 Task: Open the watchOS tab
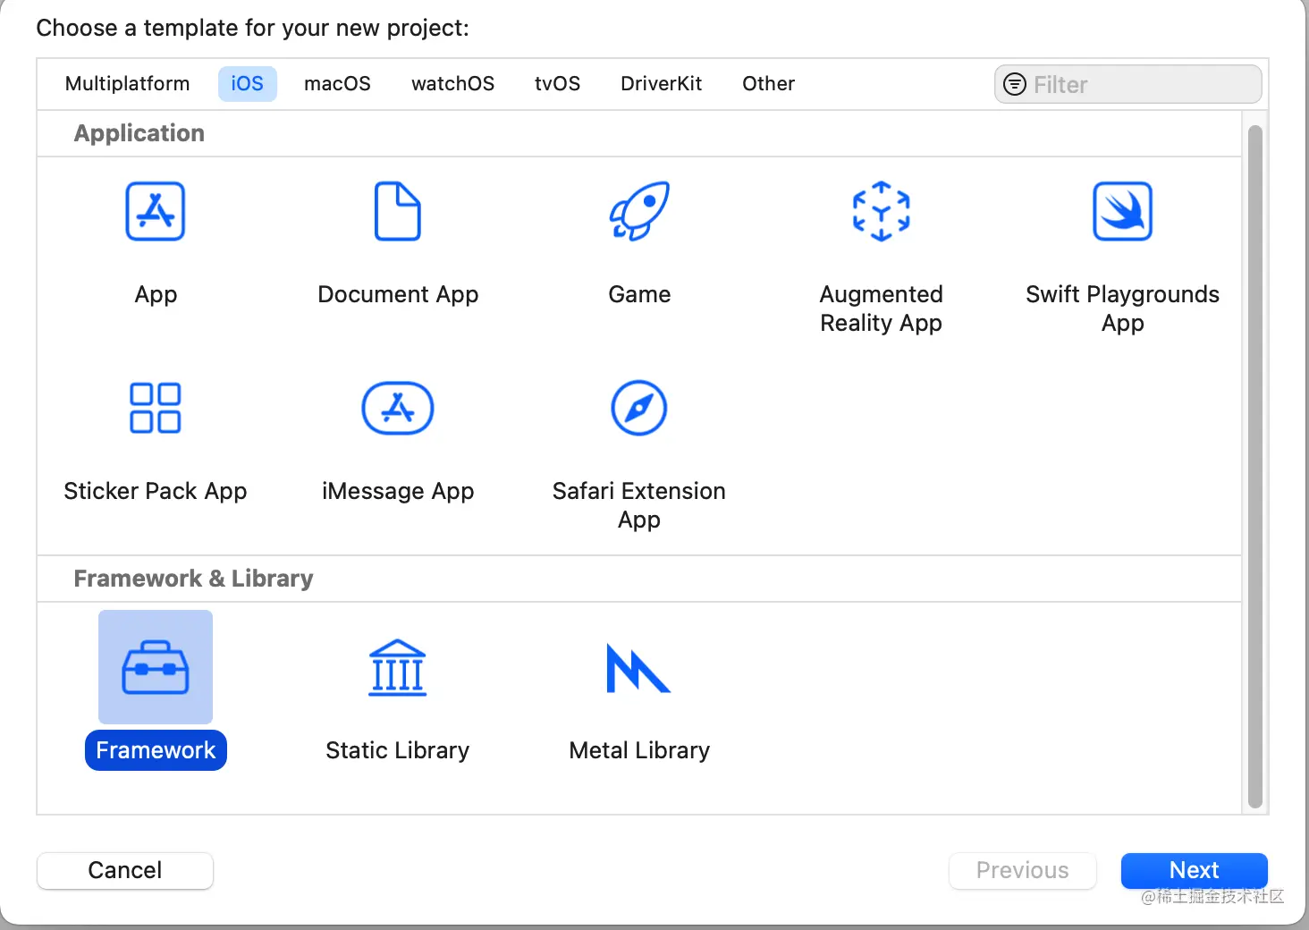(x=453, y=84)
